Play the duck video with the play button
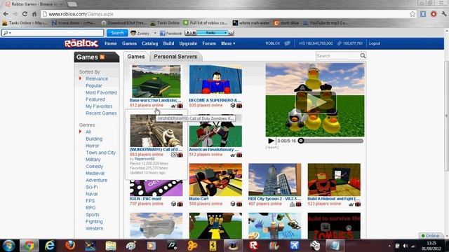Viewport: 449px width, 252px height. (316, 102)
